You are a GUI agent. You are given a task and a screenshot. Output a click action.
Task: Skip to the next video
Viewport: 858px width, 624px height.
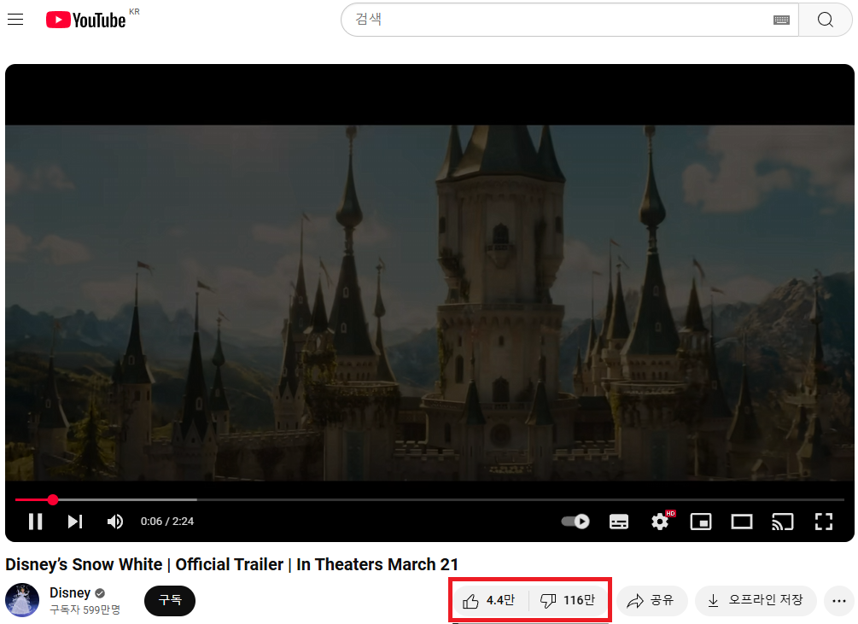(x=75, y=522)
